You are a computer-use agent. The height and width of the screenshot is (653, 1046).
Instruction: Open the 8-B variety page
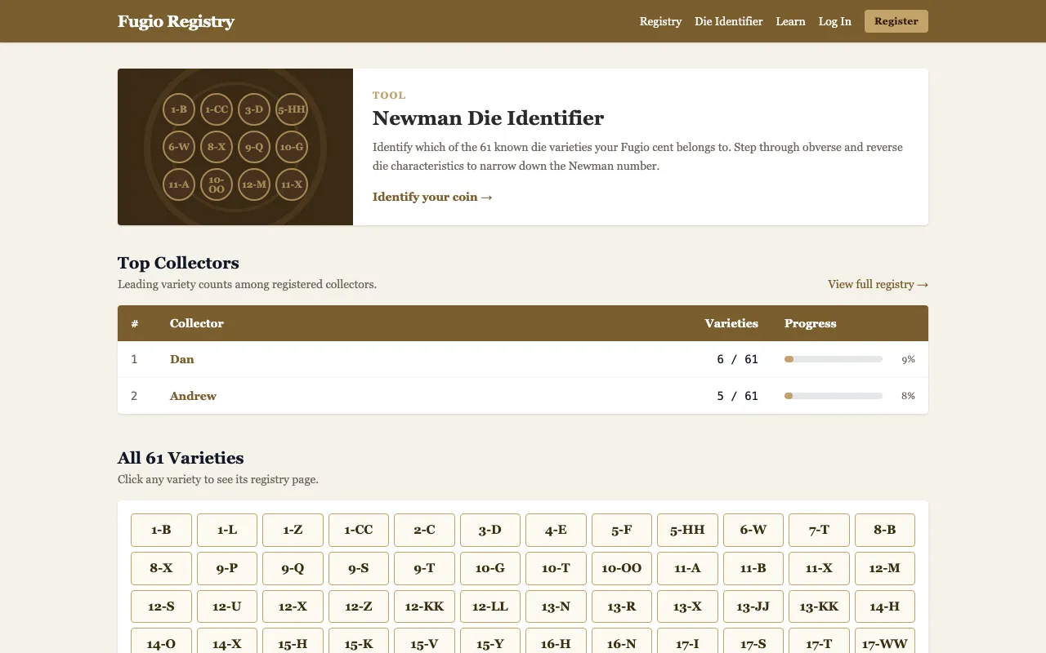(x=885, y=530)
